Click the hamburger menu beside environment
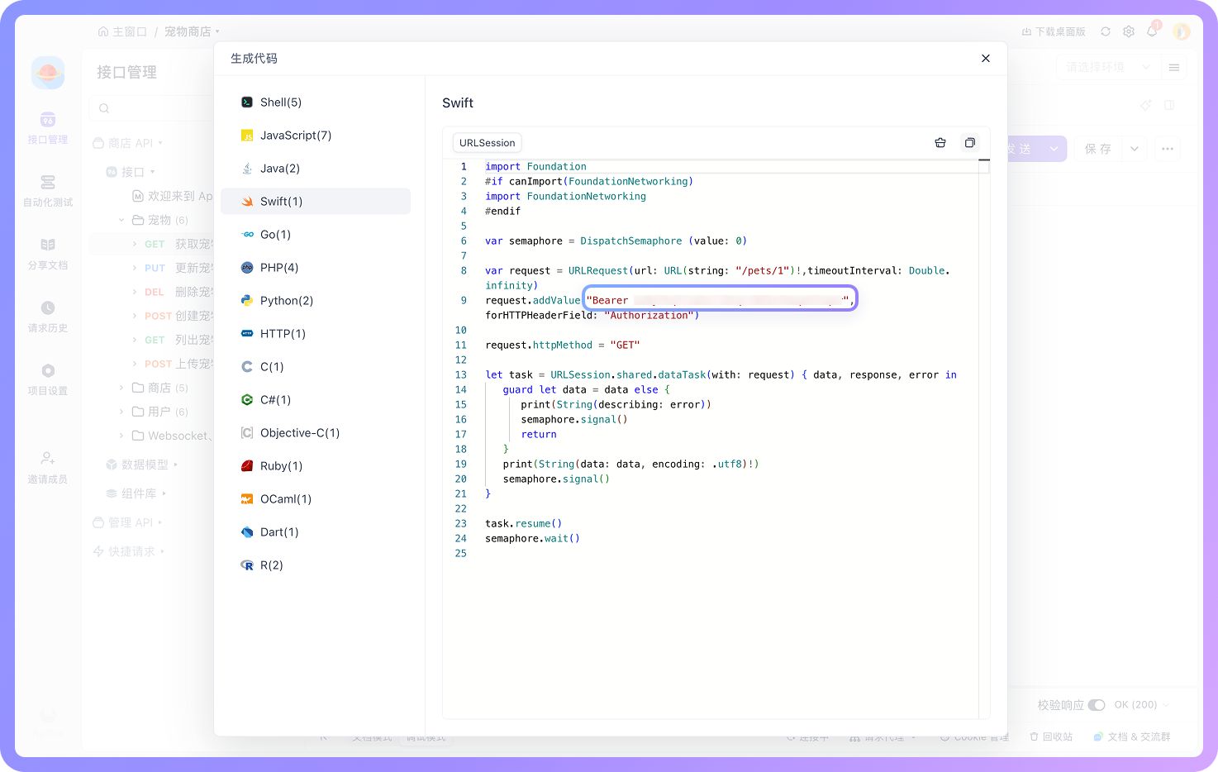This screenshot has width=1218, height=772. (1174, 67)
